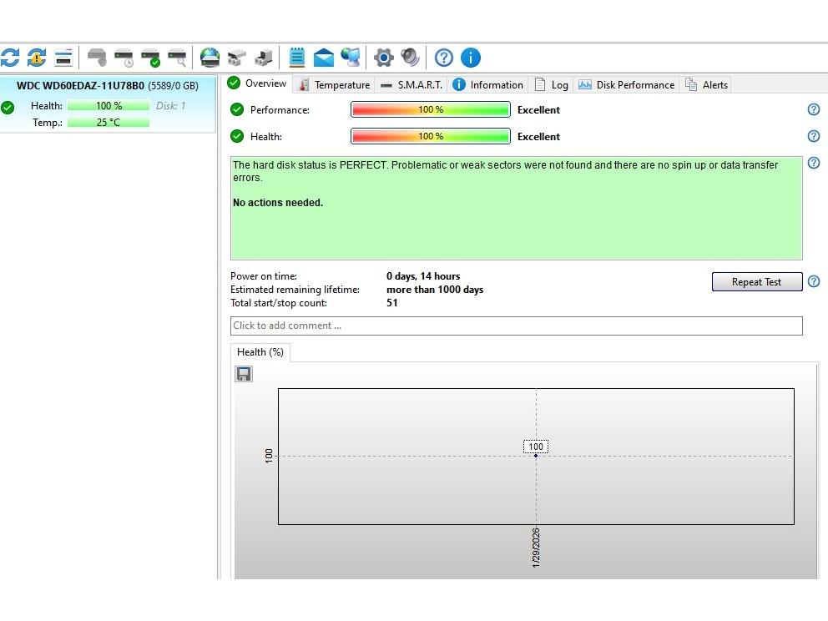Screen dimensions: 828x621
Task: Click the computer drive hierarchy icon
Action: [x=264, y=58]
